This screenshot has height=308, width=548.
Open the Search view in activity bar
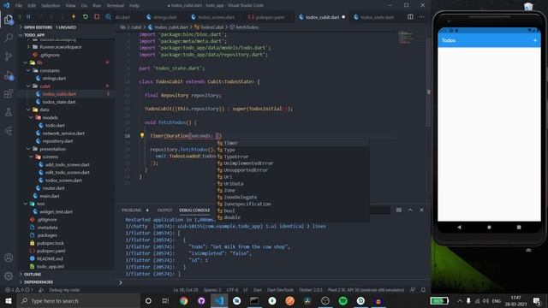pyautogui.click(x=9, y=38)
